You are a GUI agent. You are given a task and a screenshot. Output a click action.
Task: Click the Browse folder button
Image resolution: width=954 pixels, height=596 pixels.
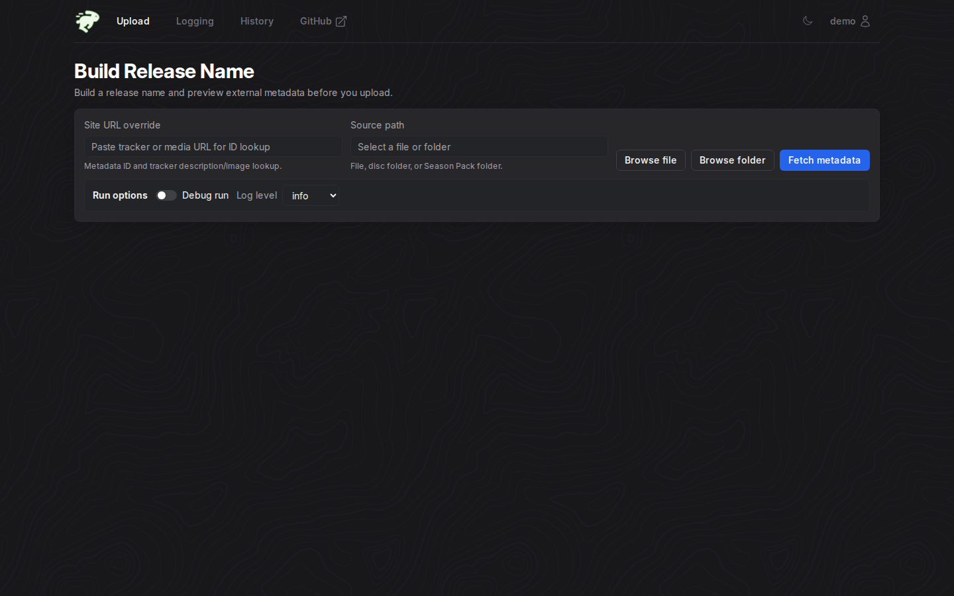[732, 160]
